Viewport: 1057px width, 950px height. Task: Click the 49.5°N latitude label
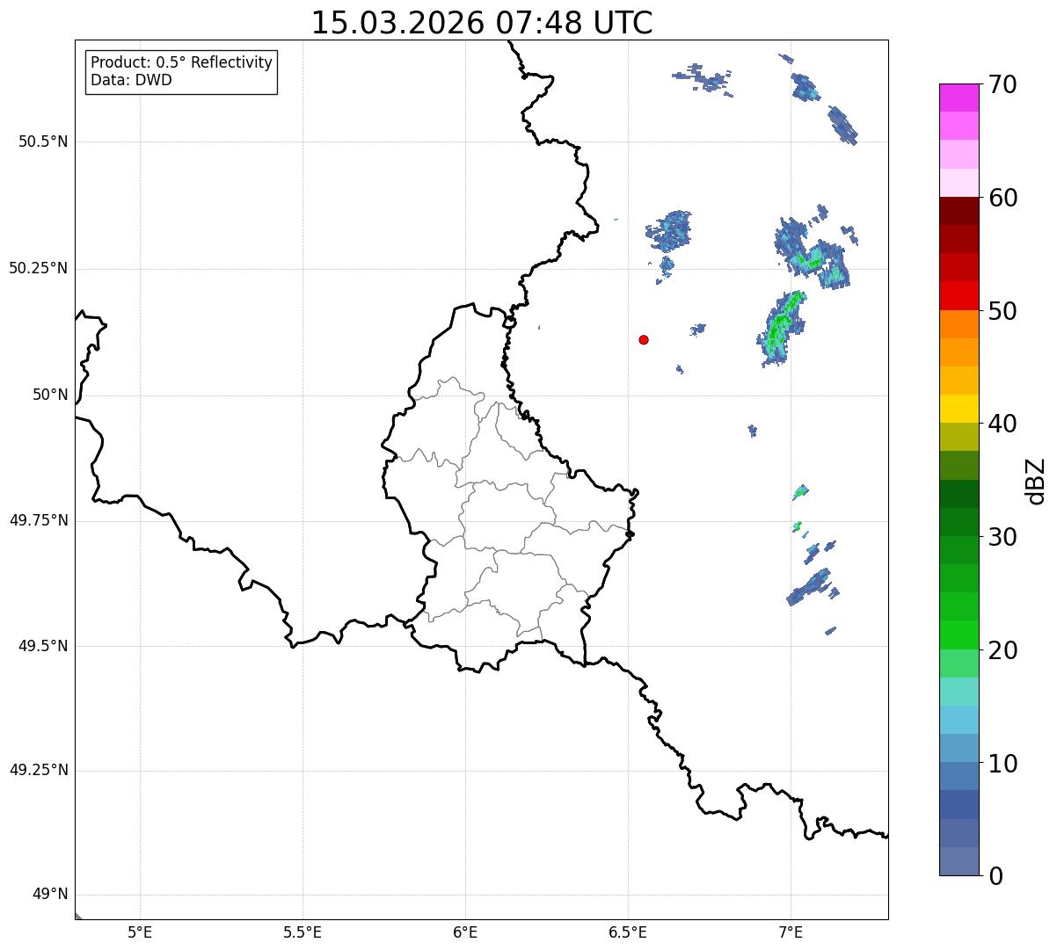pyautogui.click(x=43, y=646)
